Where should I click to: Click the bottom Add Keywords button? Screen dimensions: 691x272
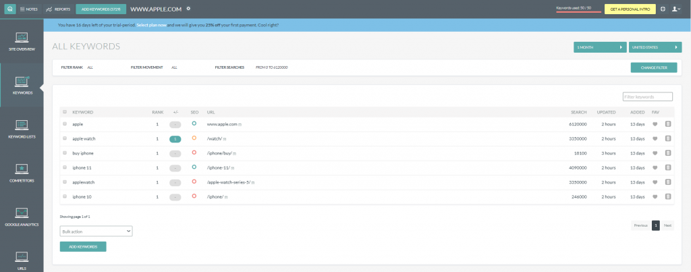[x=83, y=246]
